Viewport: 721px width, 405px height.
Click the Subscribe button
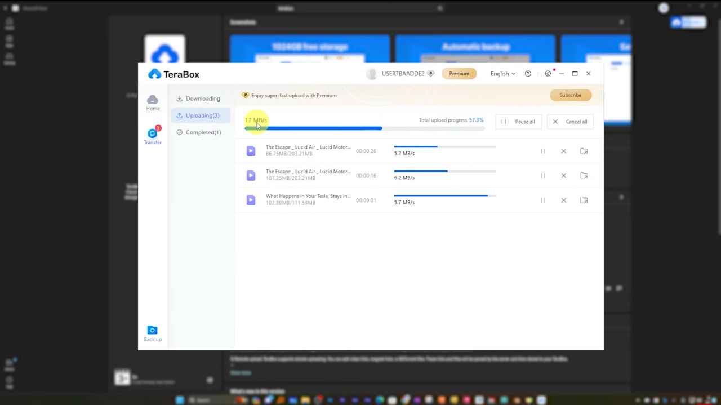point(571,95)
